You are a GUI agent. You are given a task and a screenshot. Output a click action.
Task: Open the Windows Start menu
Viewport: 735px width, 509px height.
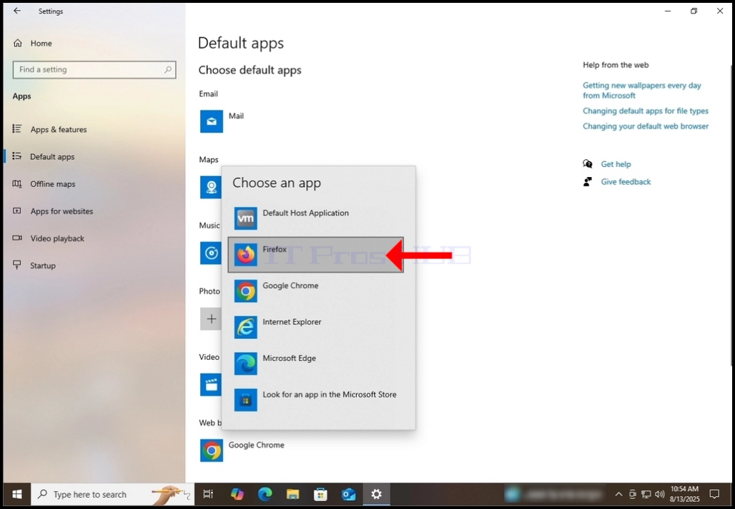17,494
